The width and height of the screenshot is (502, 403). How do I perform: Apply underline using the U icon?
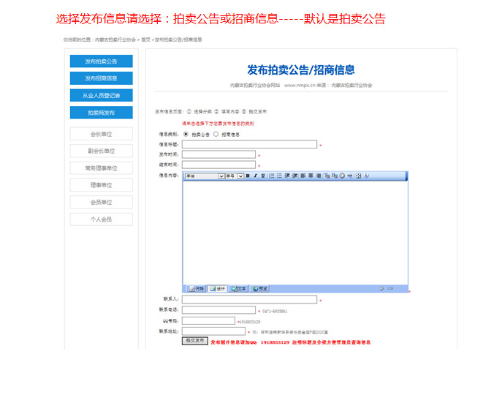(x=263, y=176)
